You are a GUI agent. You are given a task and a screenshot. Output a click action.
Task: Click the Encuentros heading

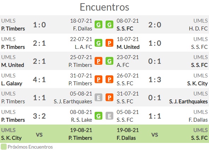point(104,7)
